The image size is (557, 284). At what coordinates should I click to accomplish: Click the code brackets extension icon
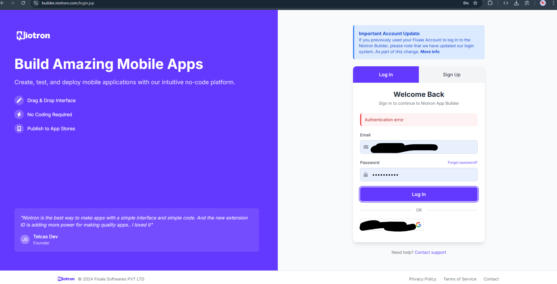(x=506, y=3)
